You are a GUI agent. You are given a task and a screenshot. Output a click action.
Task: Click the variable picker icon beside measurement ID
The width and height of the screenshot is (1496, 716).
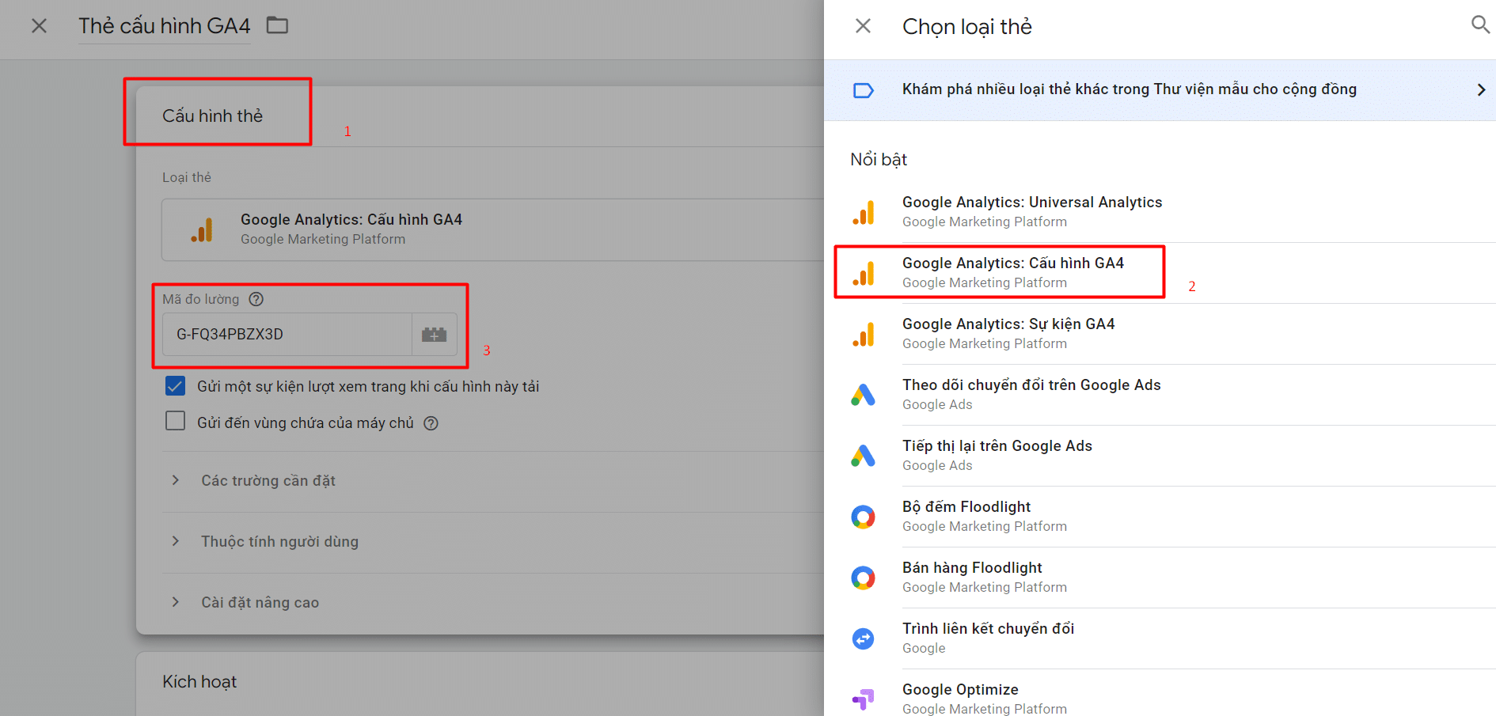434,334
